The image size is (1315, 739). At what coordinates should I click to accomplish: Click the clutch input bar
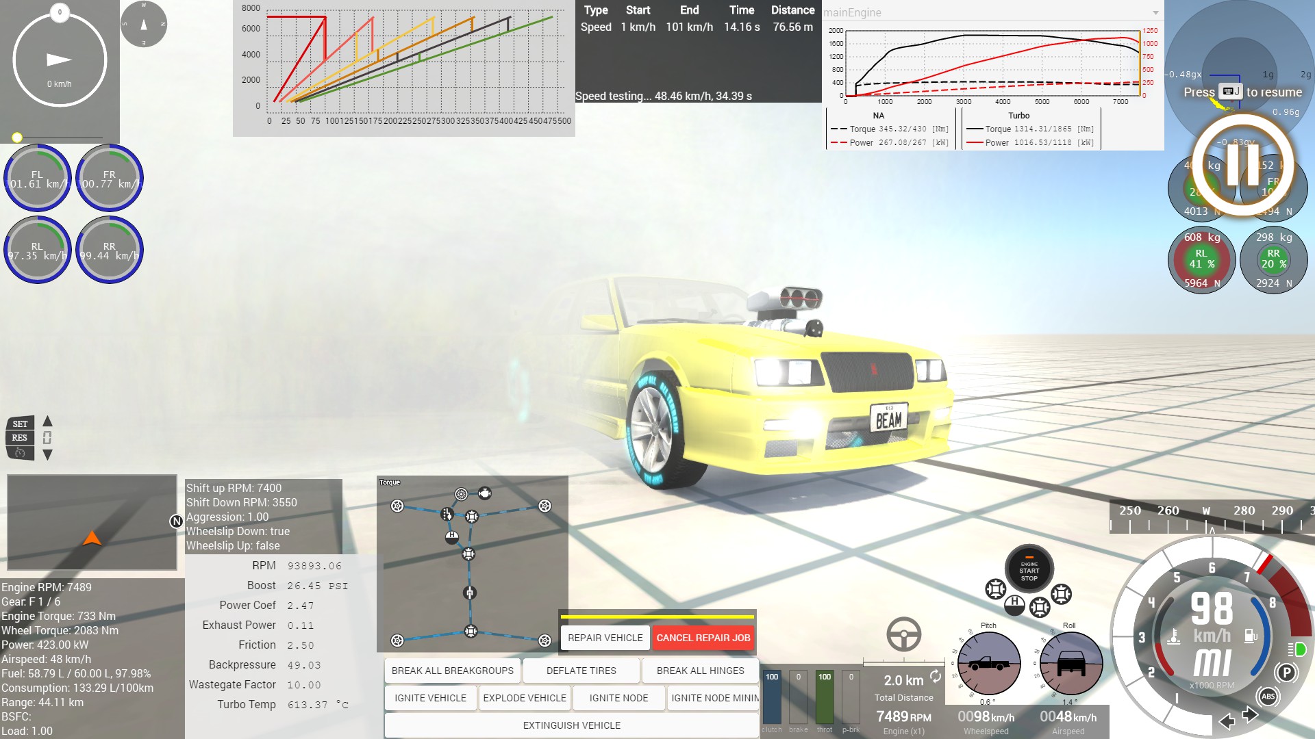[x=772, y=697]
